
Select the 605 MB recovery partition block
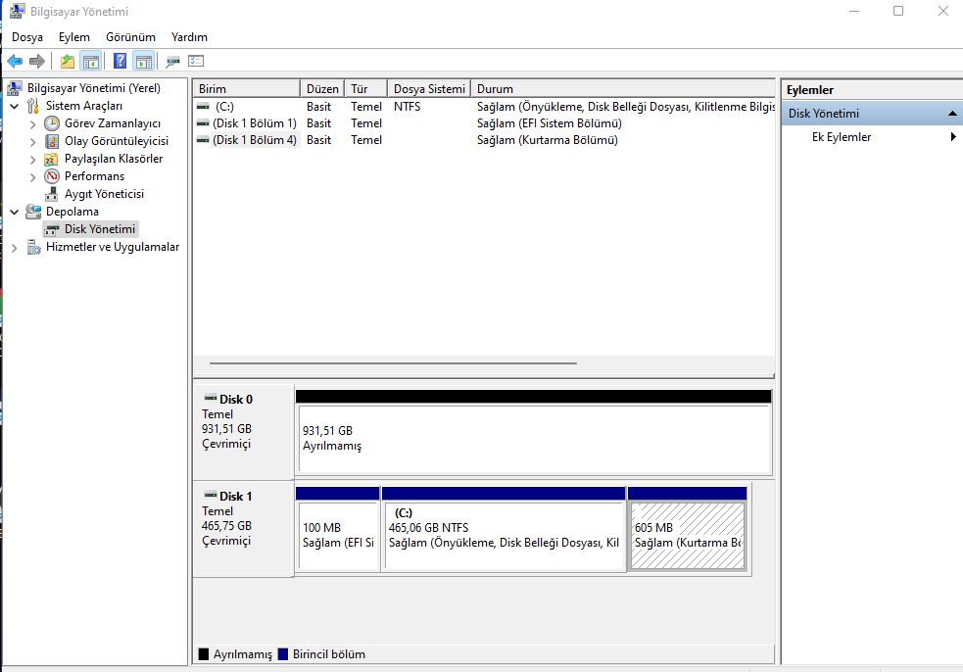(x=688, y=535)
